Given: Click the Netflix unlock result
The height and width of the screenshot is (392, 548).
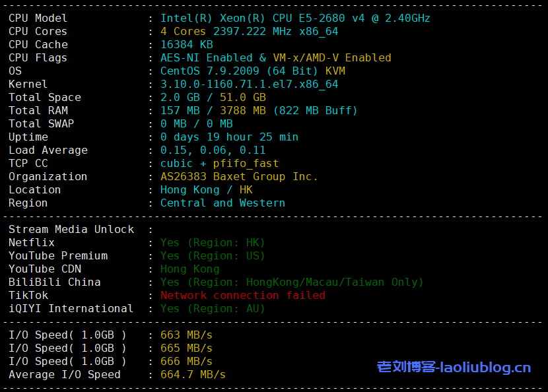Looking at the screenshot, I should coord(213,243).
